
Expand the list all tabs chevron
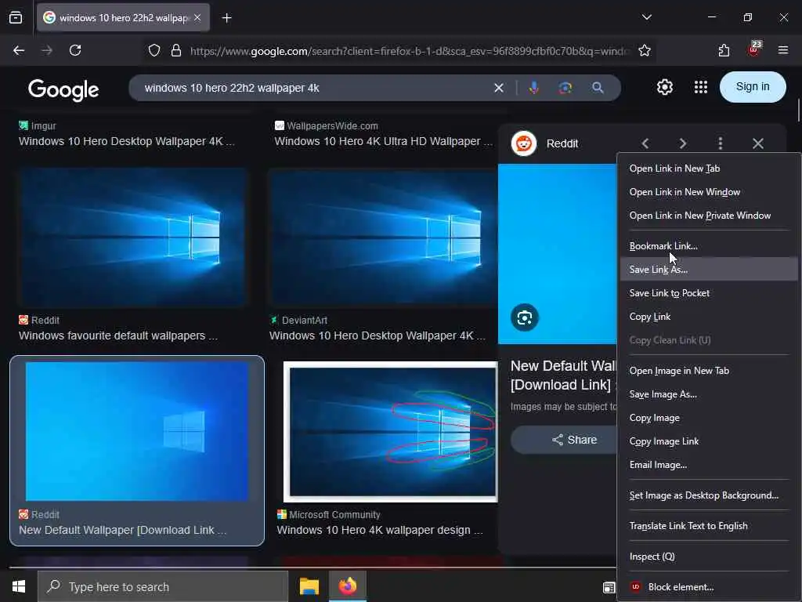pyautogui.click(x=646, y=17)
